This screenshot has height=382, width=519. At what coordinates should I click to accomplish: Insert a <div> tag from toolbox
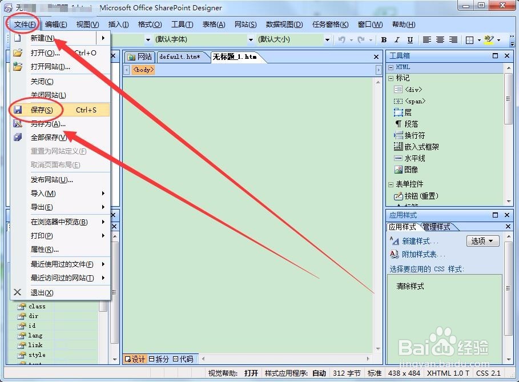pos(408,90)
